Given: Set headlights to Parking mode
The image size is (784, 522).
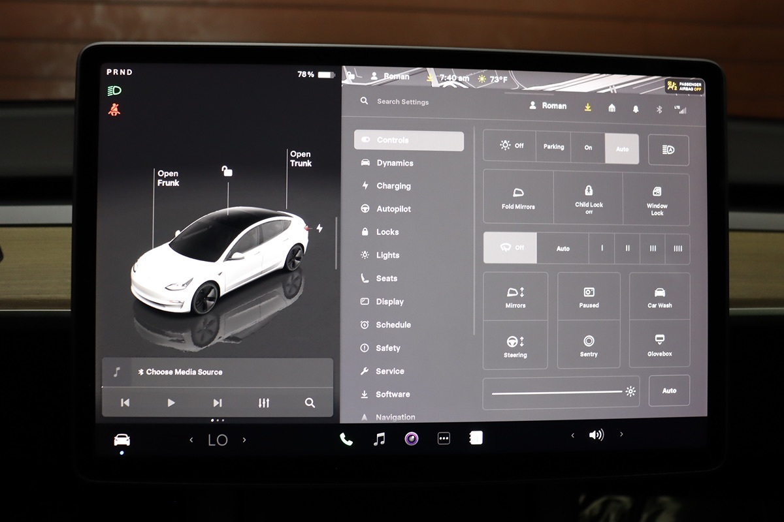Looking at the screenshot, I should coord(553,147).
